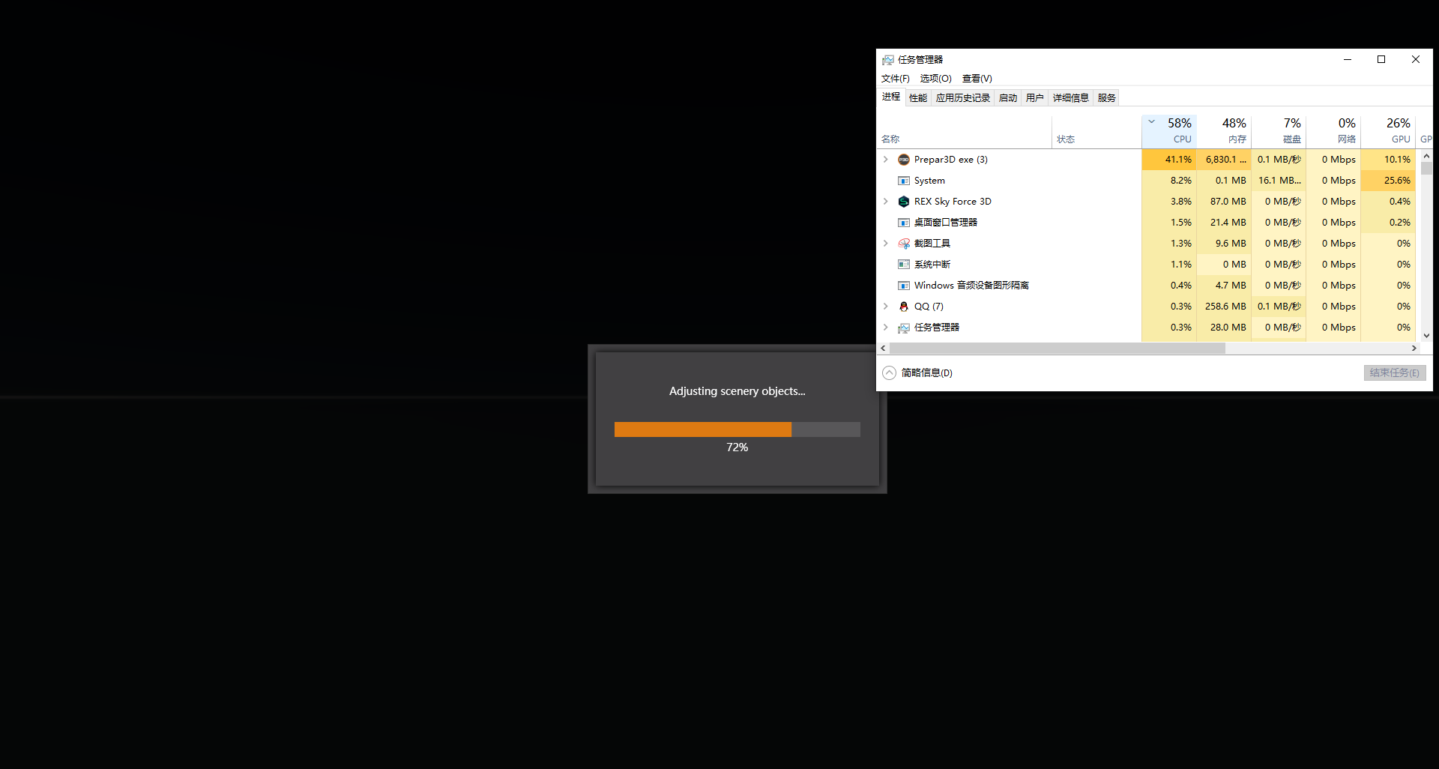Click the Task Manager title bar icon

888,60
